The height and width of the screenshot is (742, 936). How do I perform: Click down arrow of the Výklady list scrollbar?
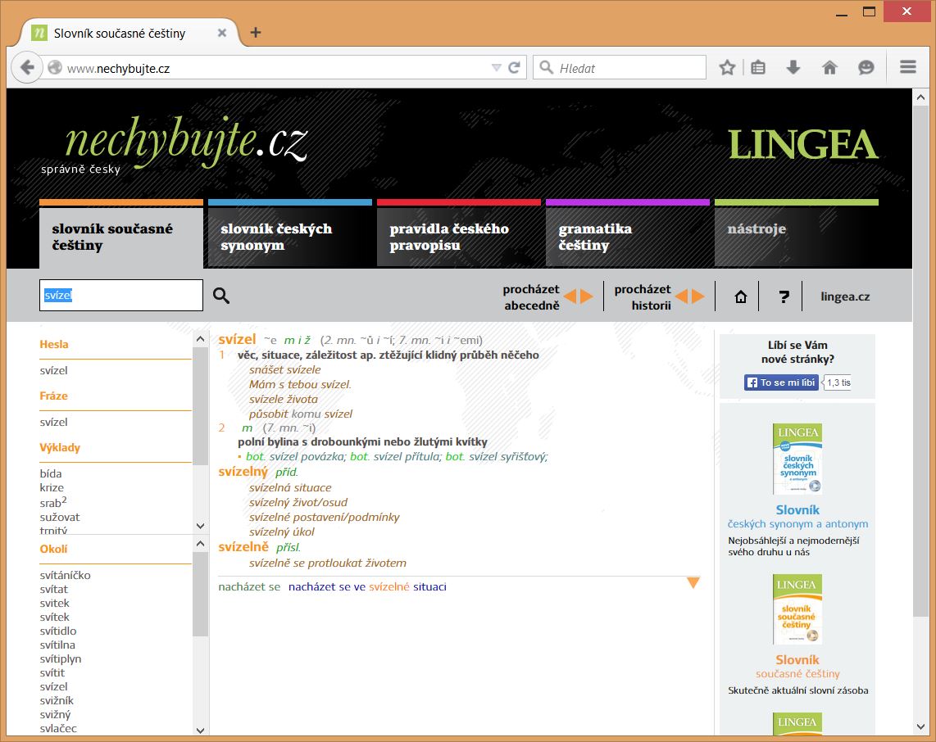click(x=201, y=526)
